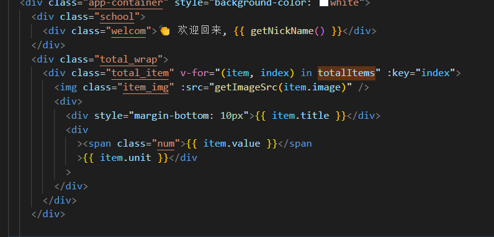Click the "item_img" class name

tap(146, 87)
